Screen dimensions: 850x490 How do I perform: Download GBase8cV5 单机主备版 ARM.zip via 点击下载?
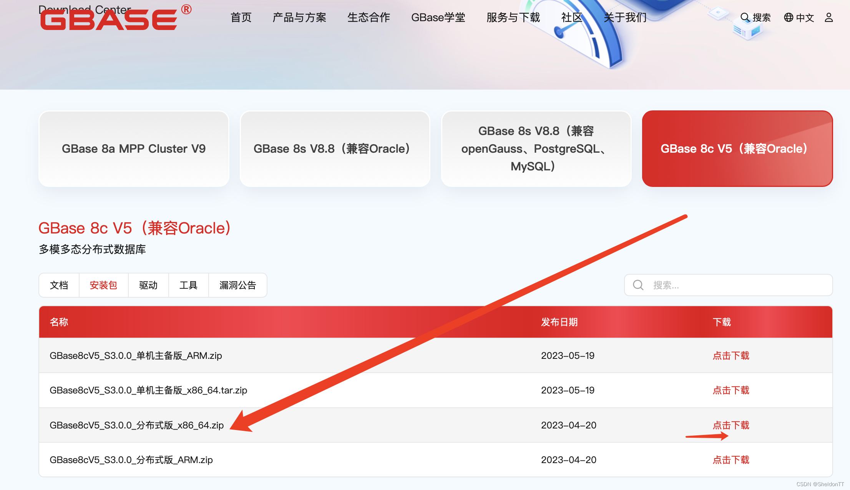[x=730, y=355]
